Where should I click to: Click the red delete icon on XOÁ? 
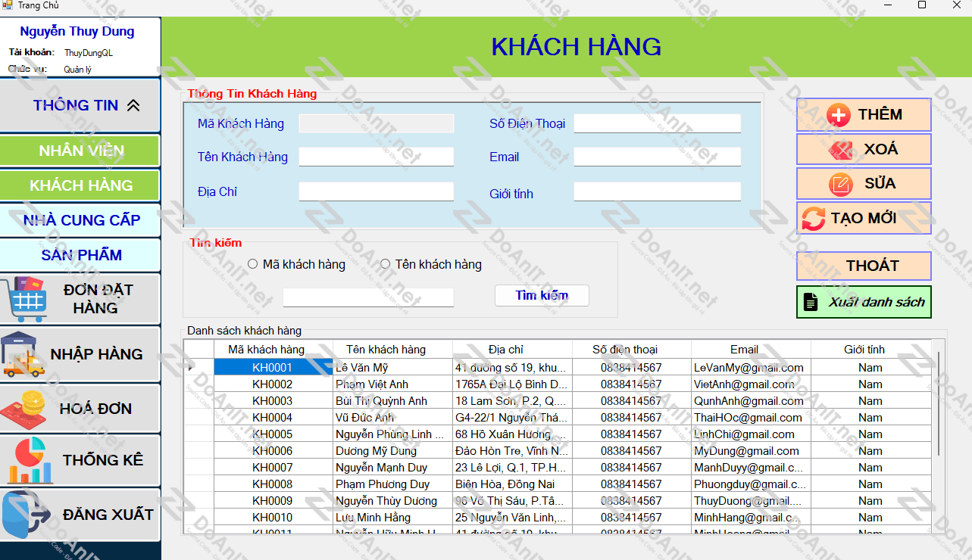[841, 150]
